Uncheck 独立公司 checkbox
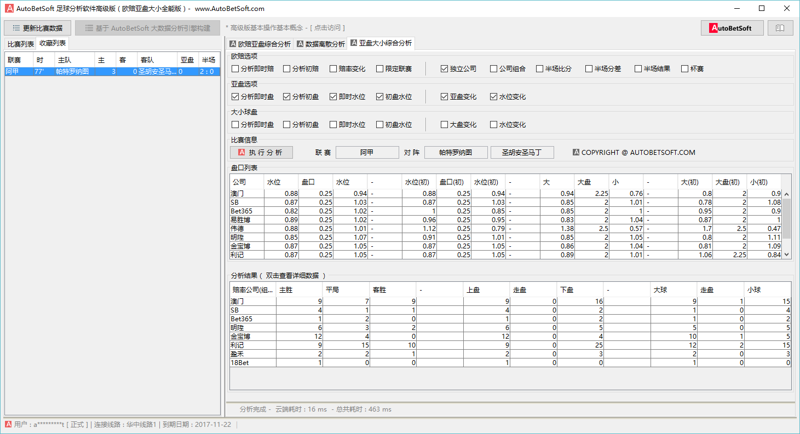The width and height of the screenshot is (800, 434). (x=459, y=69)
